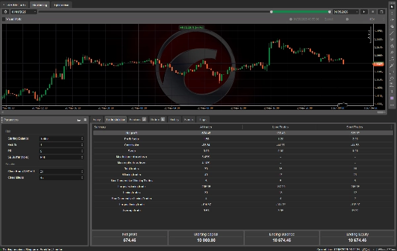
Task: Switch to the Backtesting tab
Action: 40,5
